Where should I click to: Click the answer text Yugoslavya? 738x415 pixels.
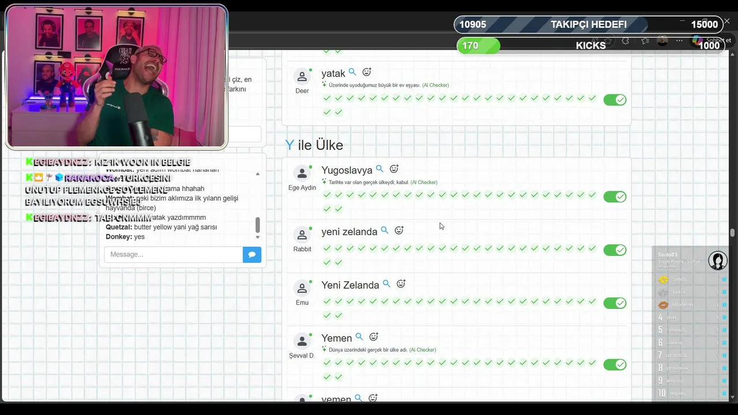tap(347, 170)
